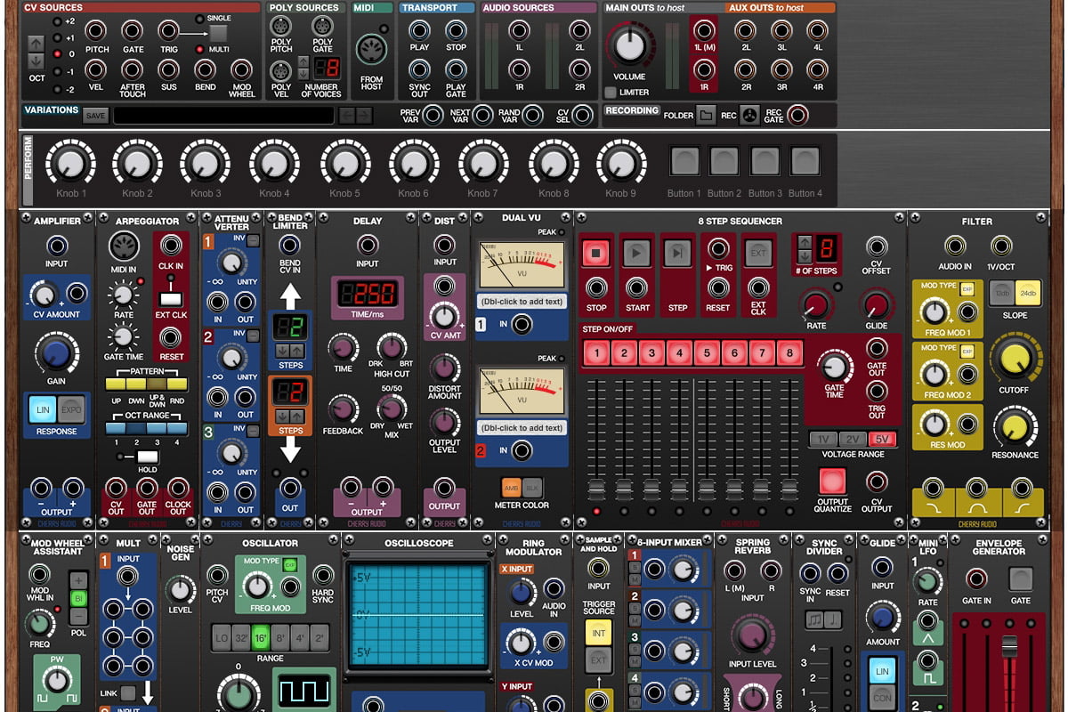Toggle sequencer step 7 on/off
The width and height of the screenshot is (1068, 712).
click(x=762, y=353)
